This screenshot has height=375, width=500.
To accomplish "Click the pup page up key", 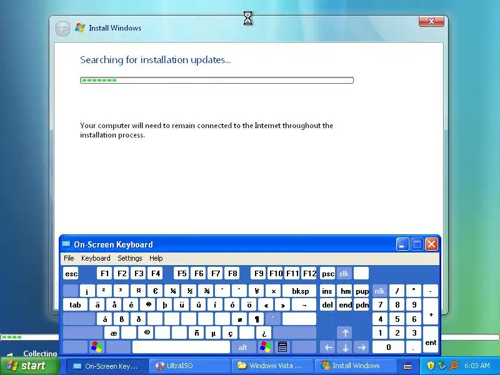I will coord(362,291).
